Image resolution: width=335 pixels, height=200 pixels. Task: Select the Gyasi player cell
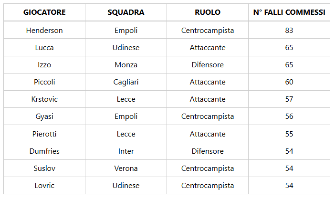pos(44,116)
